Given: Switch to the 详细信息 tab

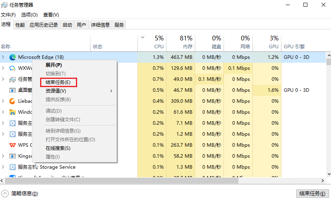Looking at the screenshot, I should [100, 25].
